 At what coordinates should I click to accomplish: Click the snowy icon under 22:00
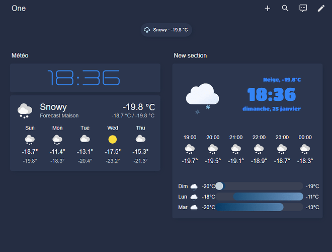[x=259, y=149]
